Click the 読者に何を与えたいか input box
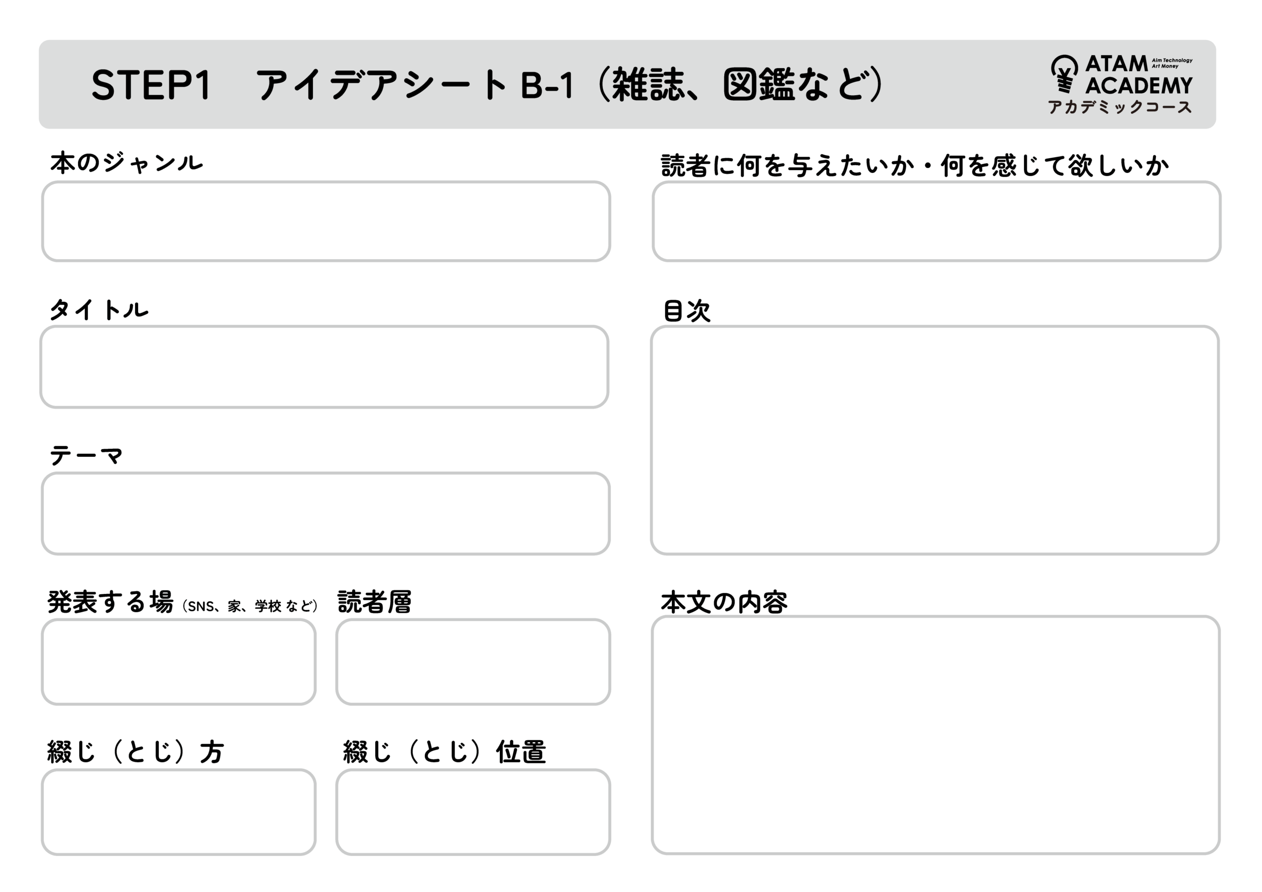 point(937,221)
